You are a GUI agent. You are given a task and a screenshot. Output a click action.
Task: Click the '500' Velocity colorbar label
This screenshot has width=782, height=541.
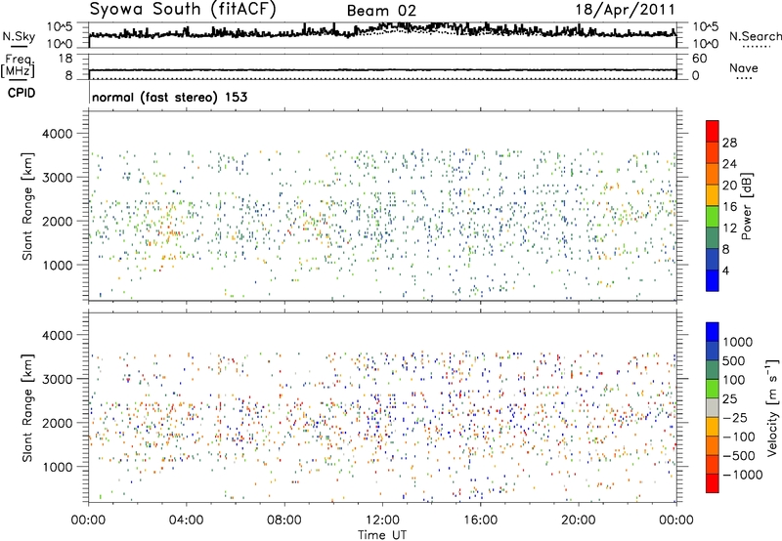click(734, 361)
